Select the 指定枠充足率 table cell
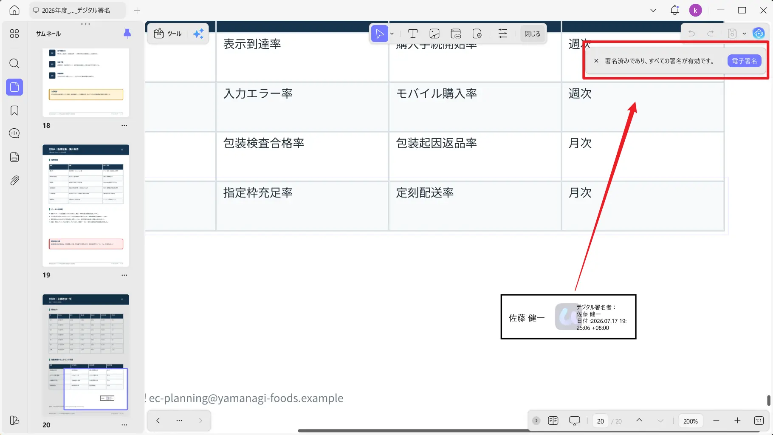 coord(302,206)
